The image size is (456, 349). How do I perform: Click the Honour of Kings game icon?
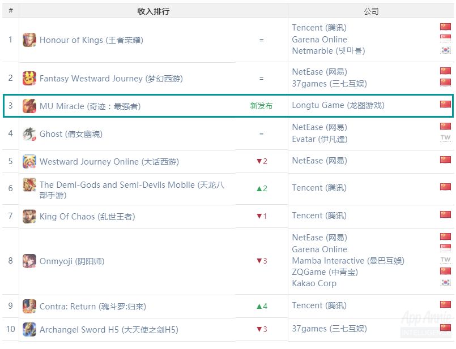[x=29, y=40]
